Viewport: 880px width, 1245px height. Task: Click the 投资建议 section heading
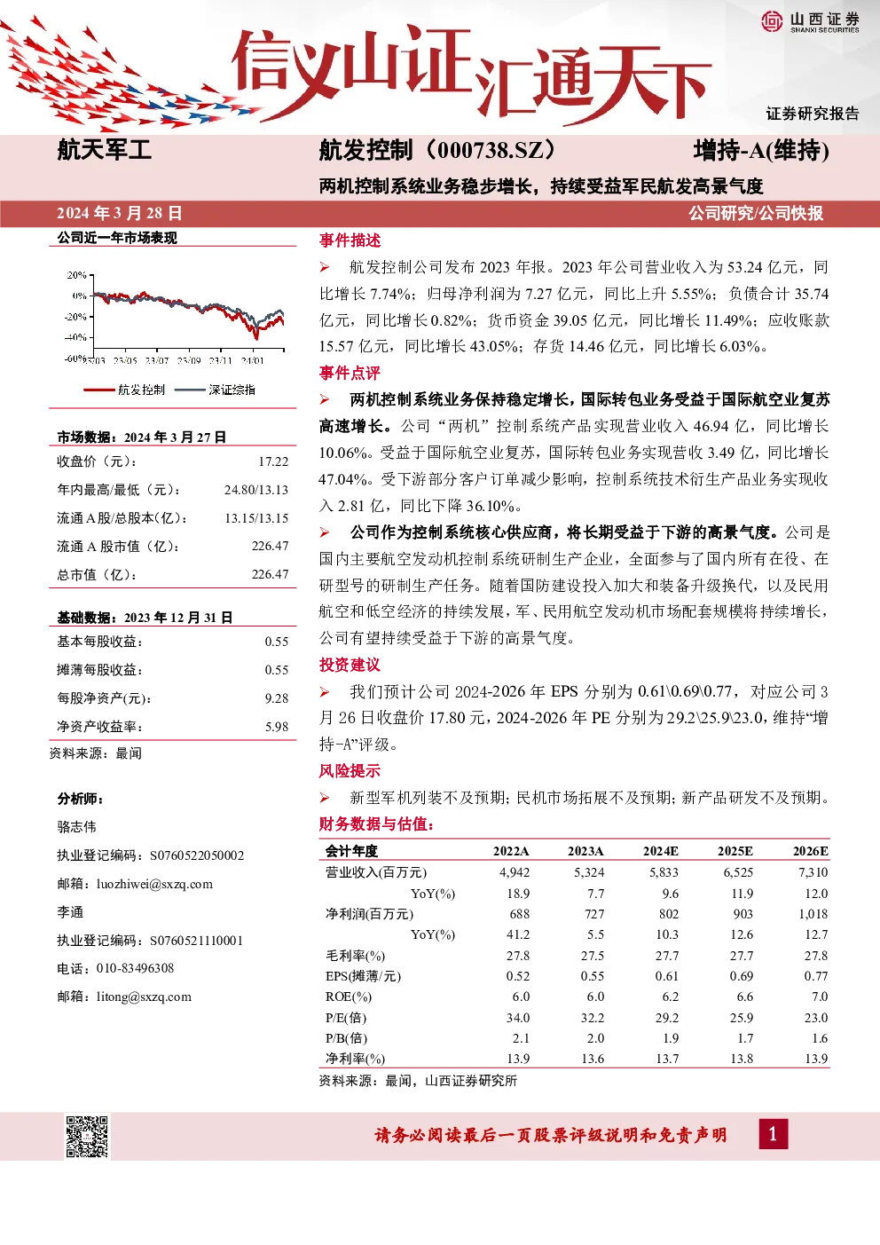pos(350,665)
